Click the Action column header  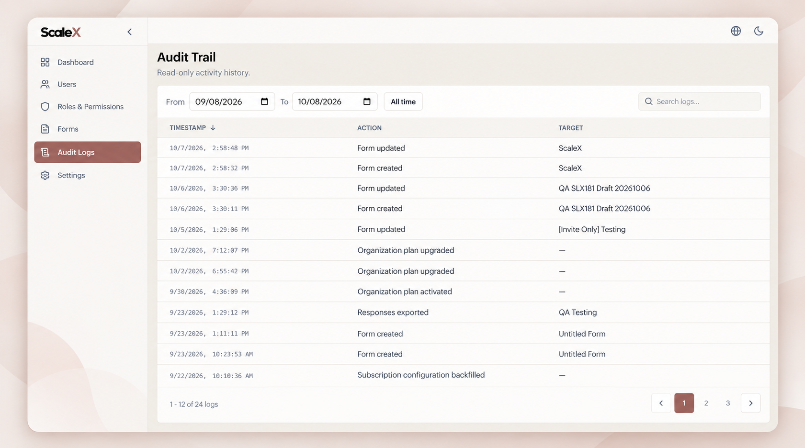369,128
